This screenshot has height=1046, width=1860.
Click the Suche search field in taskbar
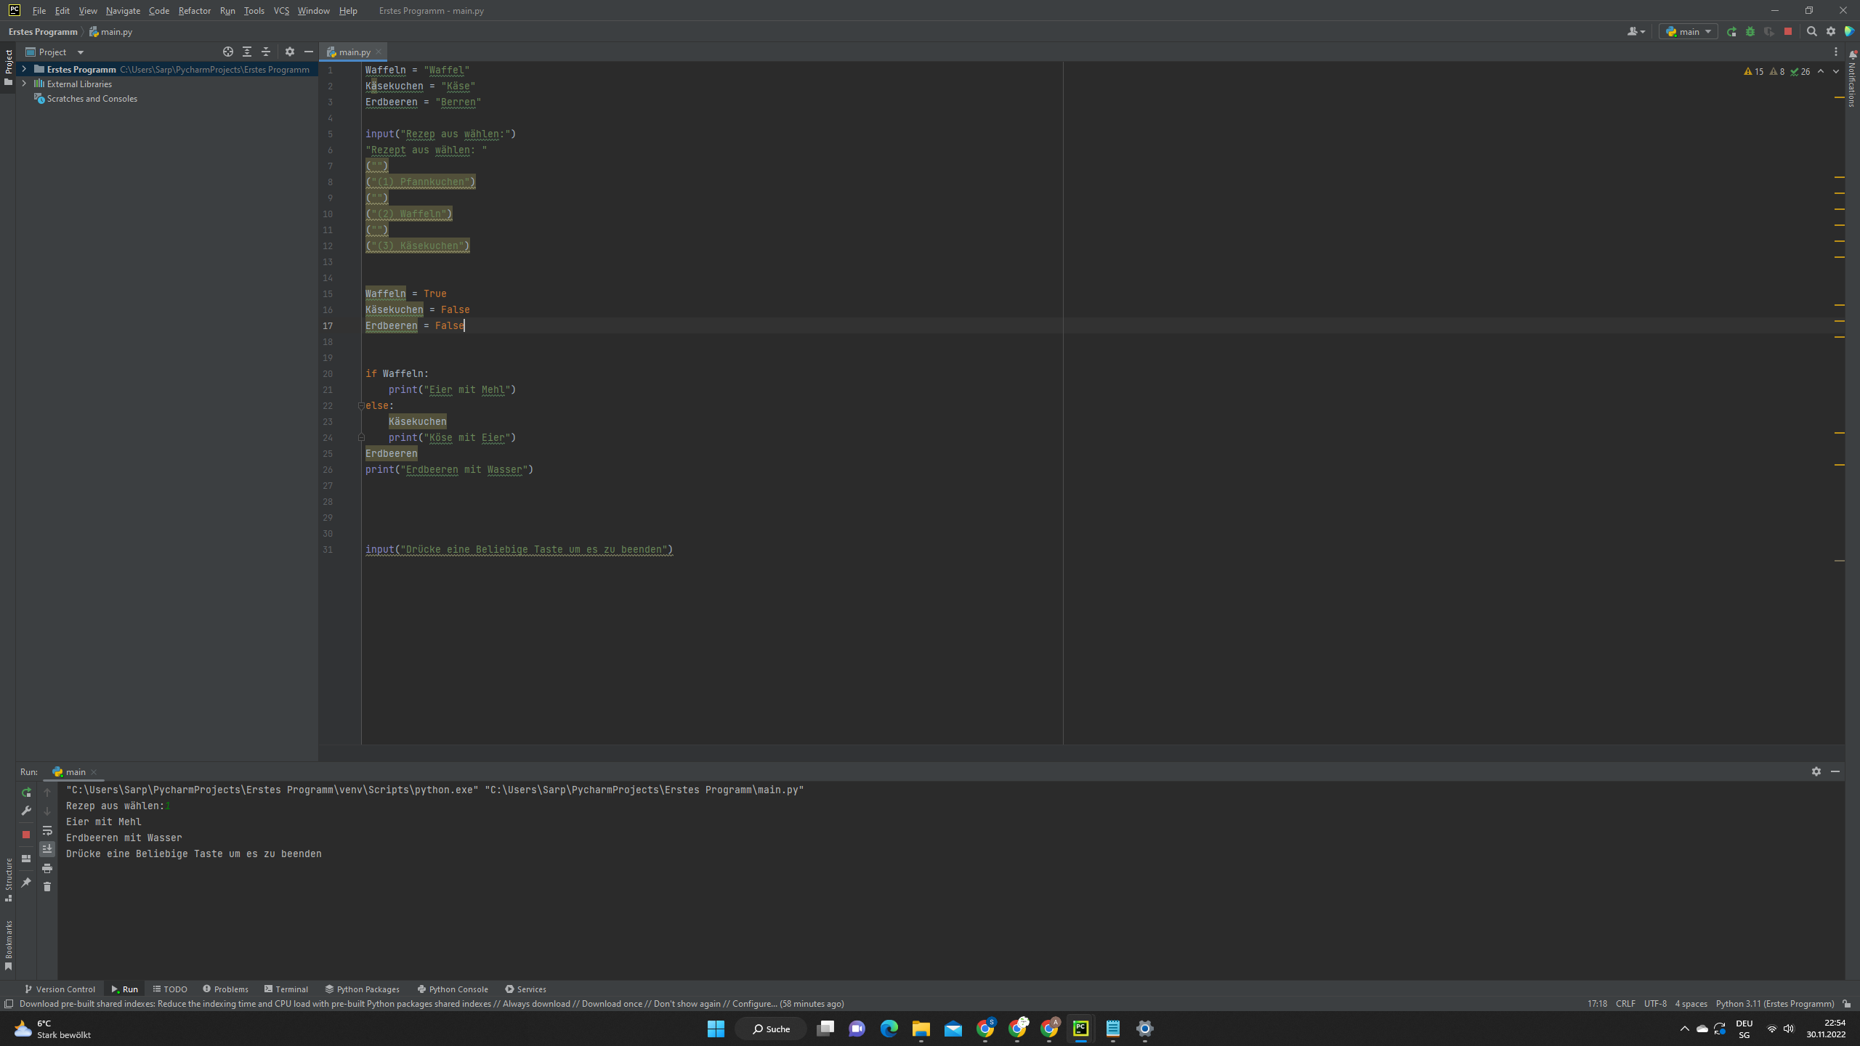click(770, 1029)
